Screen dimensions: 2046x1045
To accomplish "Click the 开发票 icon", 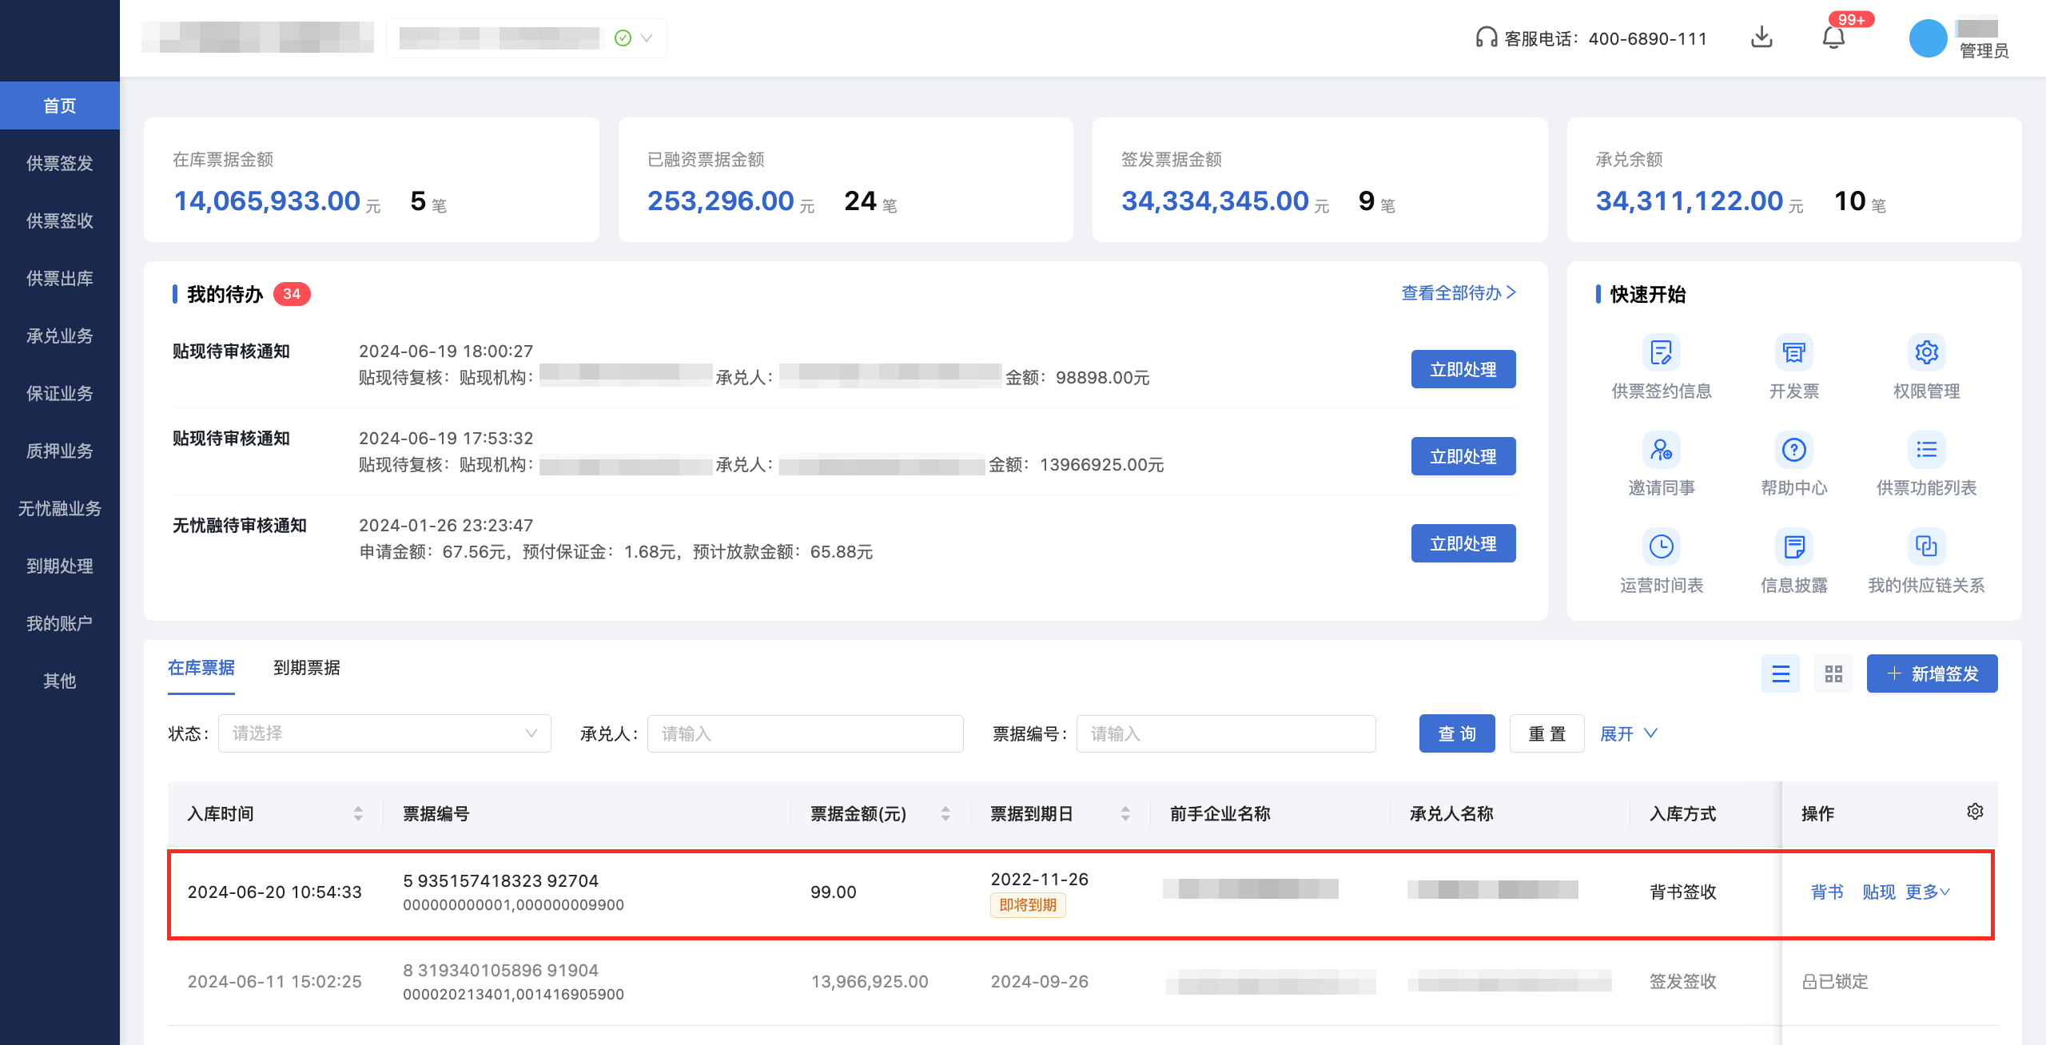I will [1793, 353].
